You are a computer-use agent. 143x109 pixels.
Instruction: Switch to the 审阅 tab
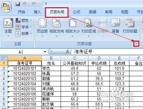[x=109, y=12]
